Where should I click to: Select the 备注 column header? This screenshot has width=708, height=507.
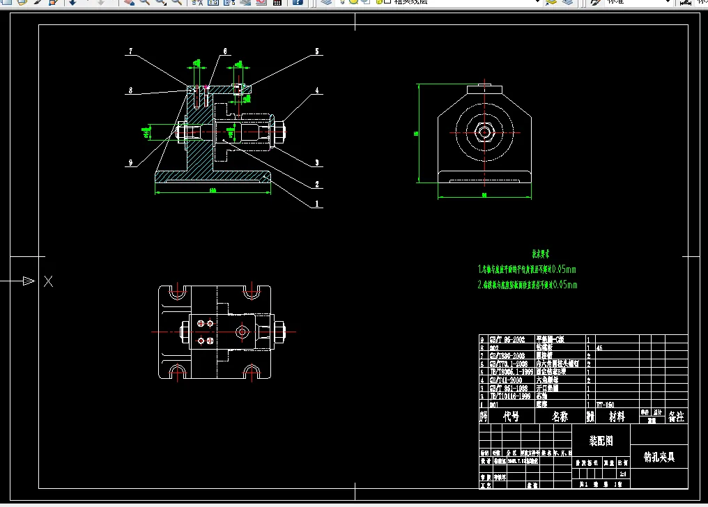coord(676,416)
